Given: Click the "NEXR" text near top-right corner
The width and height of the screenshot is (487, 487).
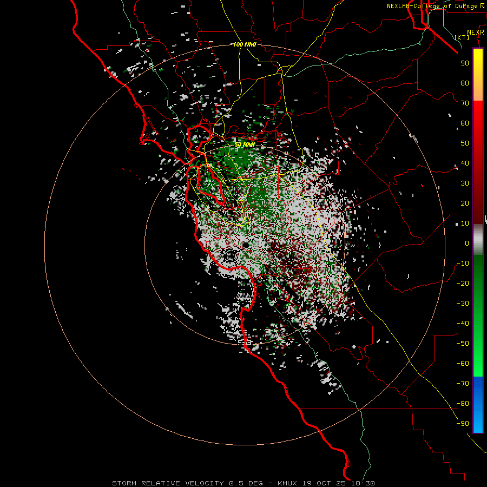Looking at the screenshot, I should tap(476, 32).
